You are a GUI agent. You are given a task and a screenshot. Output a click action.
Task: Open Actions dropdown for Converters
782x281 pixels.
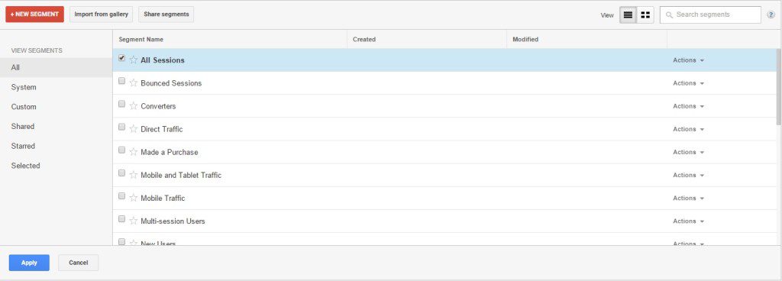click(688, 105)
